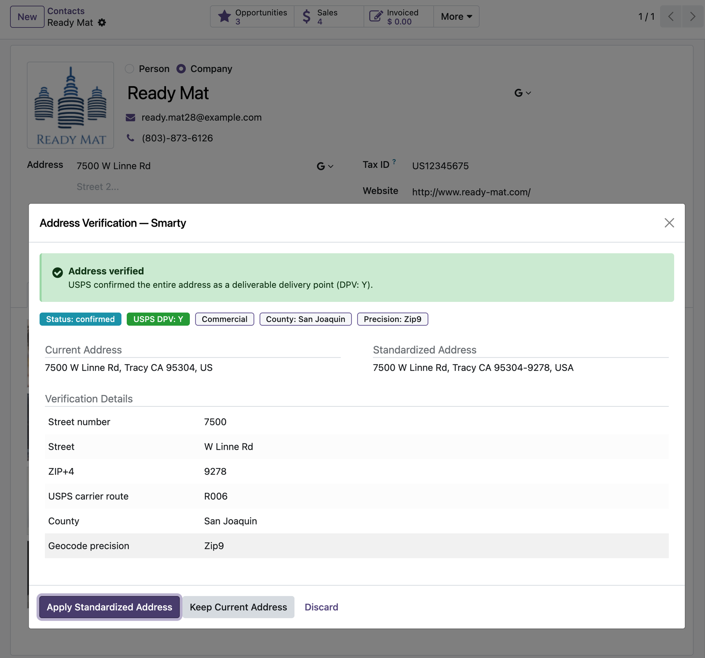
Task: Click the website link ready-mat.com
Action: coord(471,192)
